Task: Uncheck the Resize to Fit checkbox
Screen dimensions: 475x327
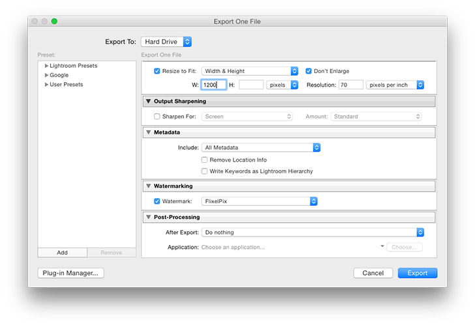Action: point(157,71)
